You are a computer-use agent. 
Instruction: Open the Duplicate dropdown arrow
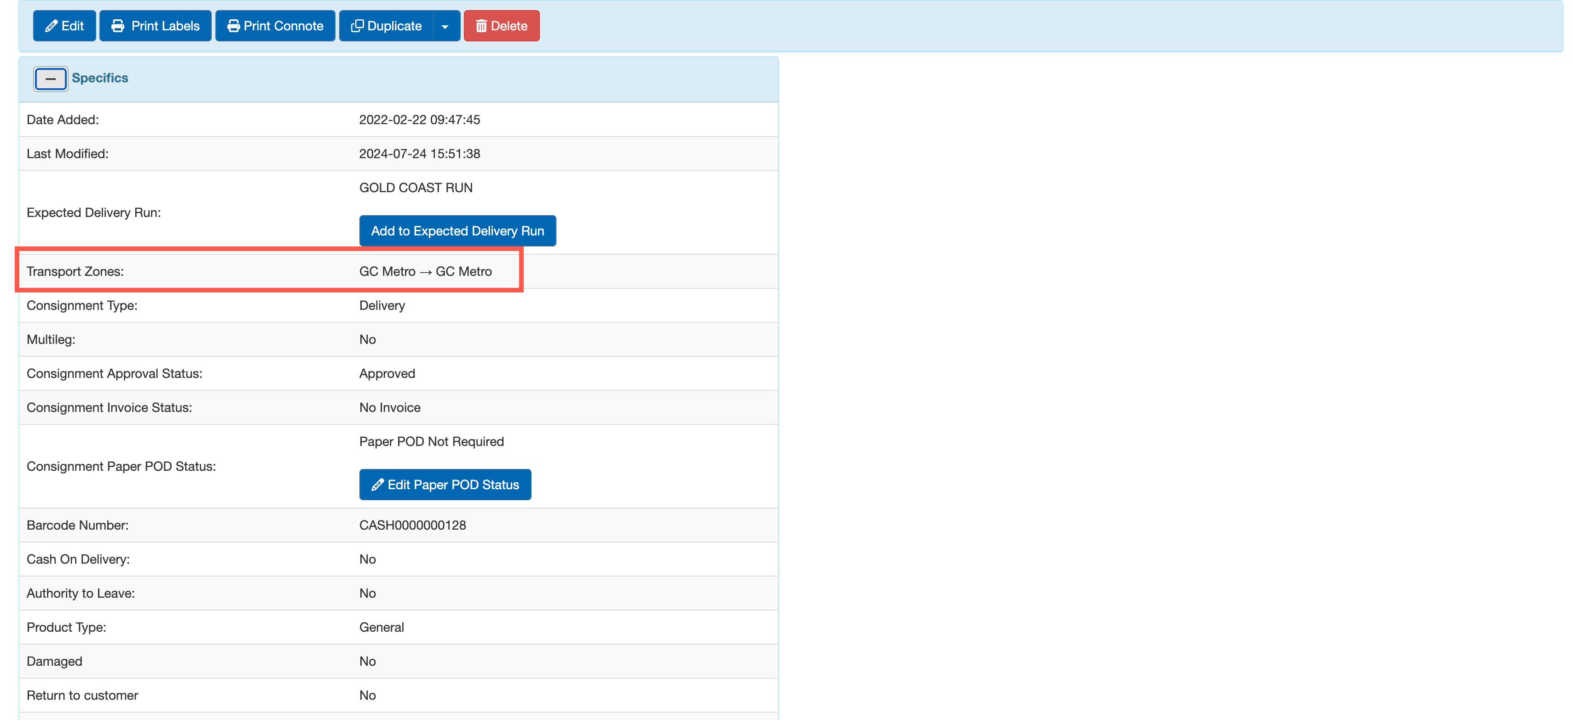tap(445, 26)
